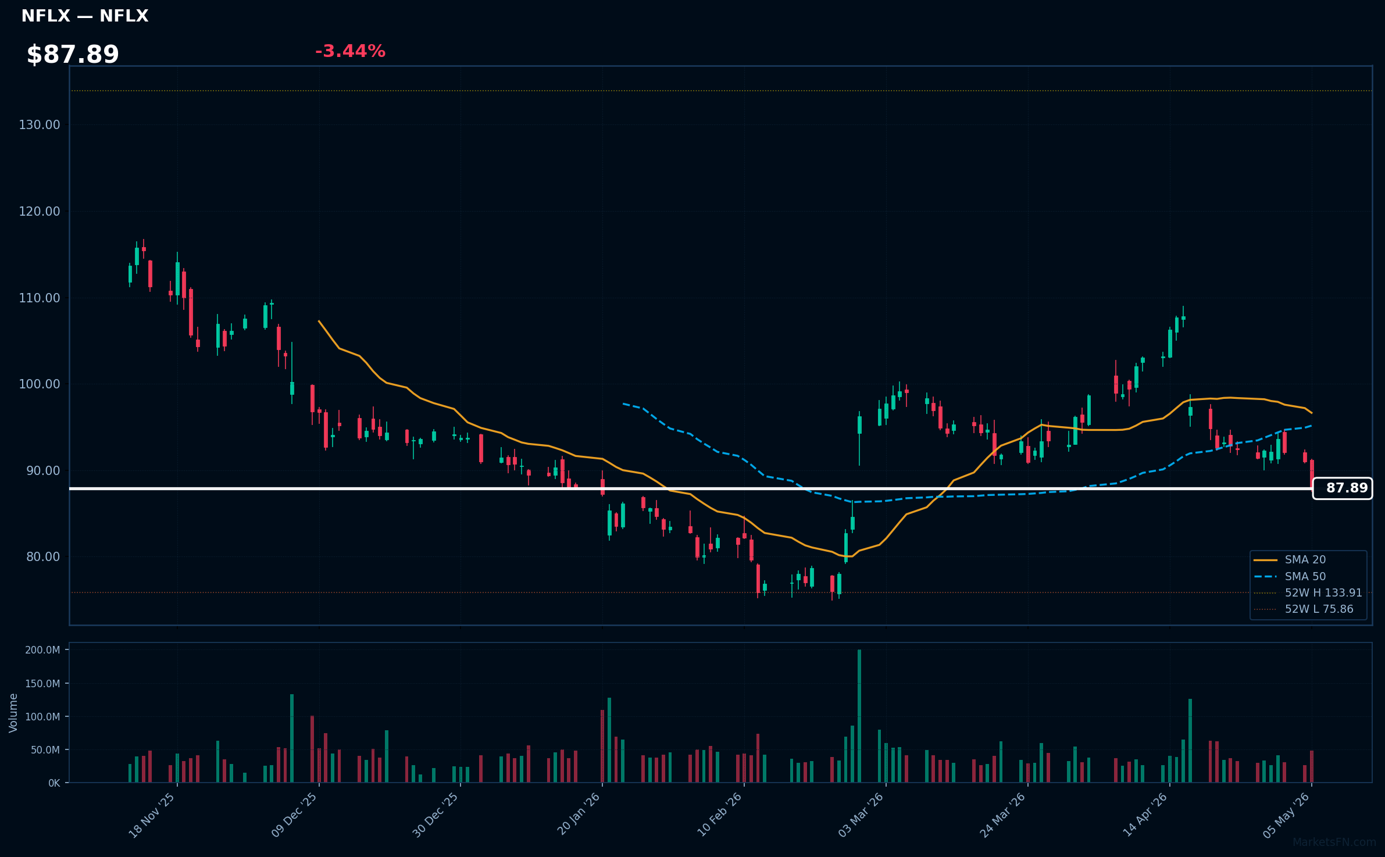Click the 0K volume axis label
This screenshot has width=1385, height=857.
coord(54,783)
